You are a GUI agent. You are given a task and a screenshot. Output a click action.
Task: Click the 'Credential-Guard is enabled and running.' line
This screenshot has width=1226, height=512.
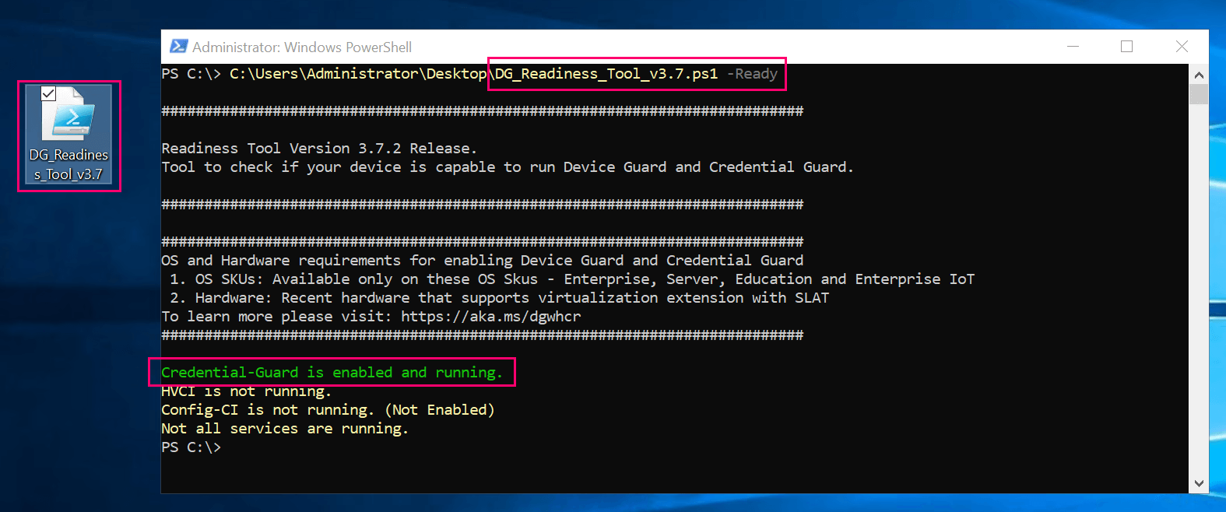pos(332,373)
